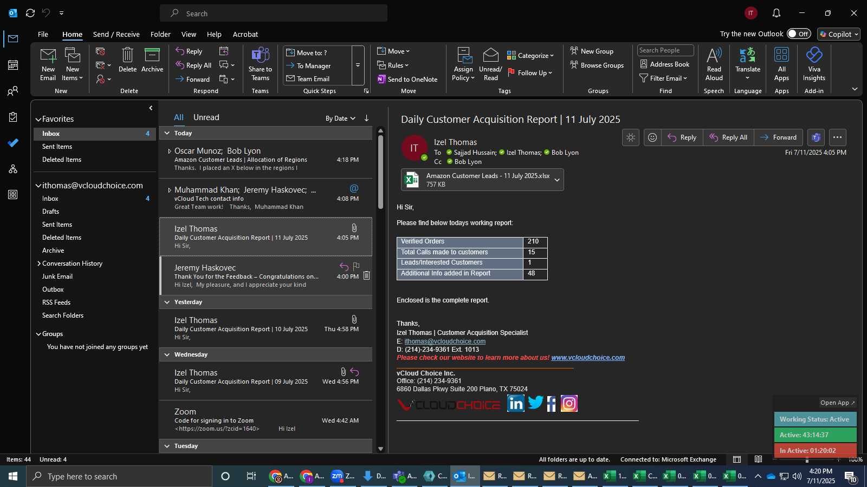The image size is (867, 487).
Task: Expand the attachment options arrow
Action: (557, 180)
